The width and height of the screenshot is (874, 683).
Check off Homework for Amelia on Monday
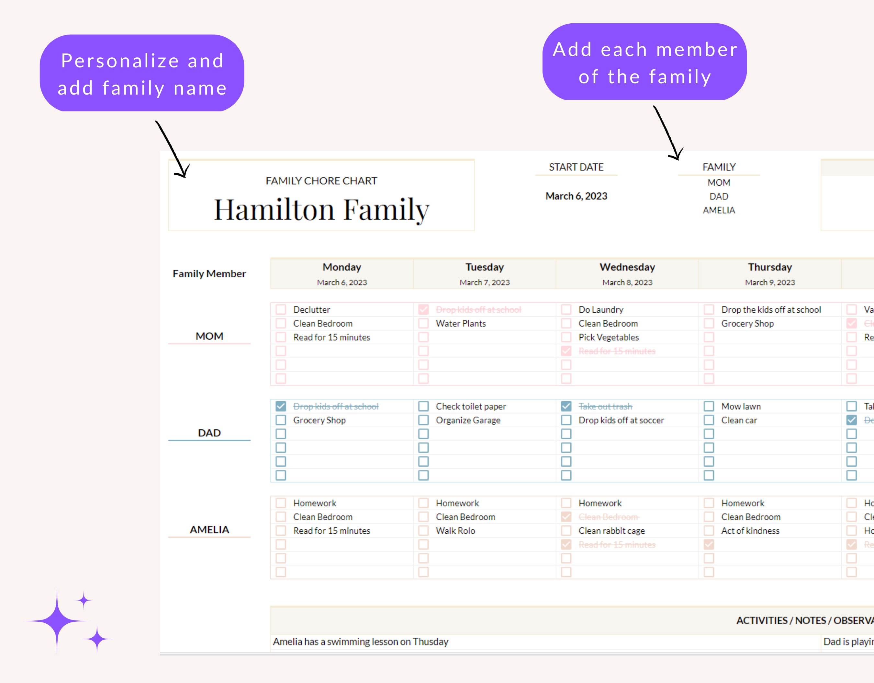(x=281, y=503)
